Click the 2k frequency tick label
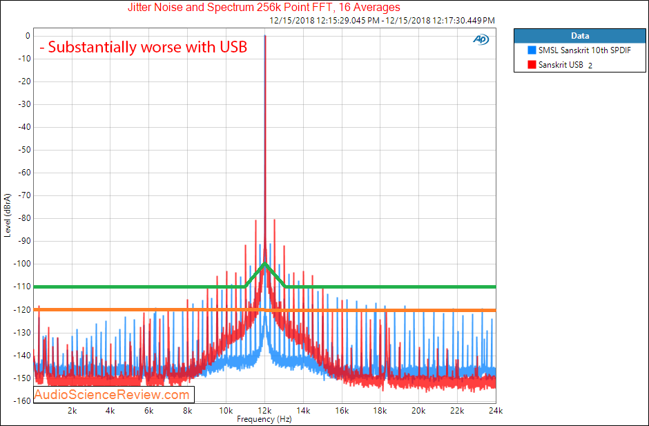This screenshot has width=649, height=426. coord(72,411)
